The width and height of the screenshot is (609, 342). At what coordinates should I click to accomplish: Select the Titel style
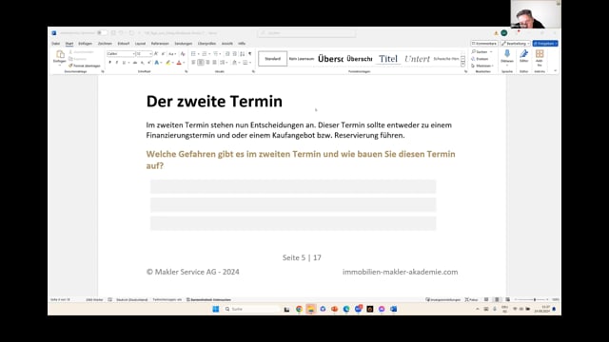pyautogui.click(x=388, y=59)
